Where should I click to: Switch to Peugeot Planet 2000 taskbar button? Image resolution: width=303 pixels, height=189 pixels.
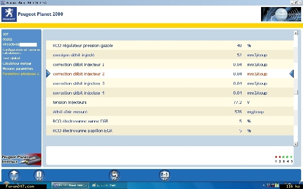pyautogui.click(x=71, y=185)
